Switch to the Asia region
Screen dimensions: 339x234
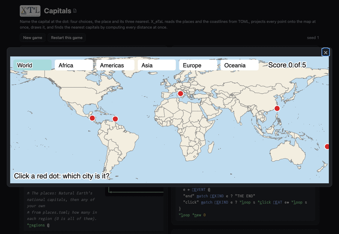click(157, 65)
